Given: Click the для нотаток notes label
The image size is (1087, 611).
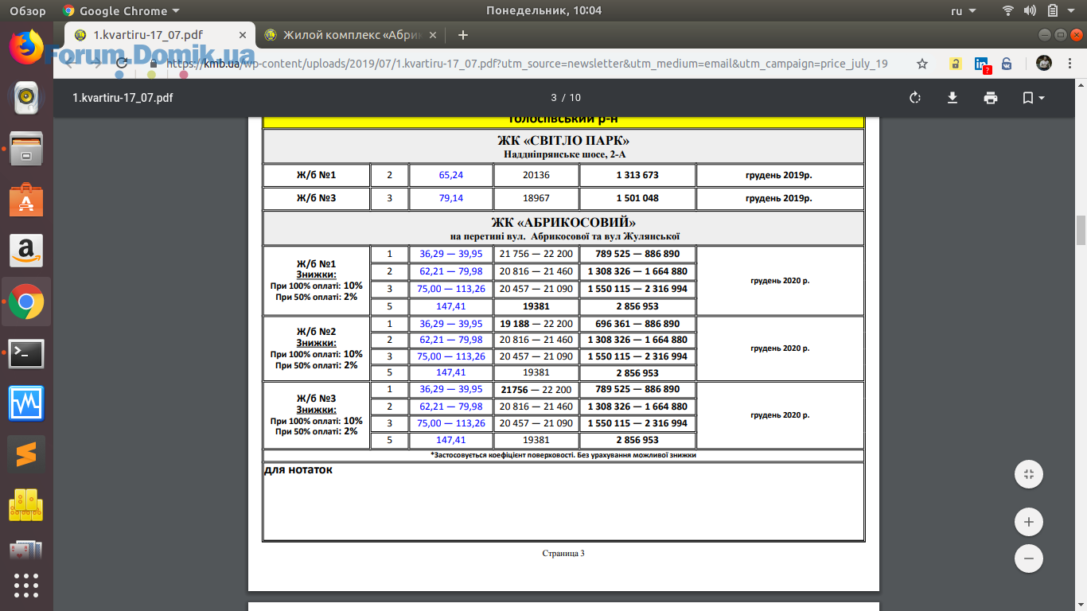Looking at the screenshot, I should pyautogui.click(x=298, y=470).
